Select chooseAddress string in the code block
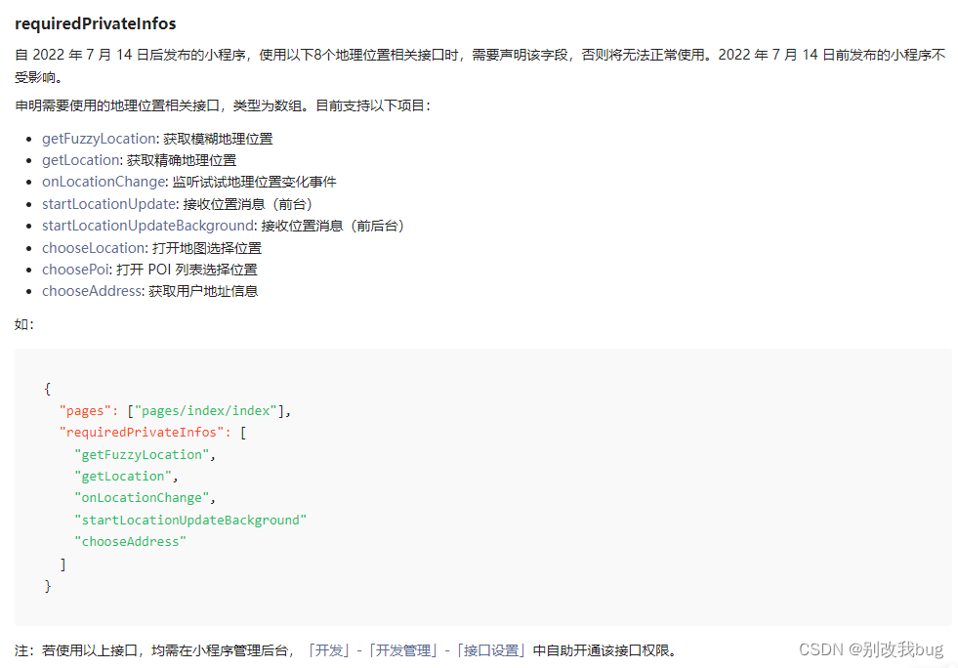The height and width of the screenshot is (668, 958). 130,541
